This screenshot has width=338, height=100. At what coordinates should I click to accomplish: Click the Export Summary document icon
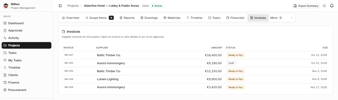[x=295, y=6]
